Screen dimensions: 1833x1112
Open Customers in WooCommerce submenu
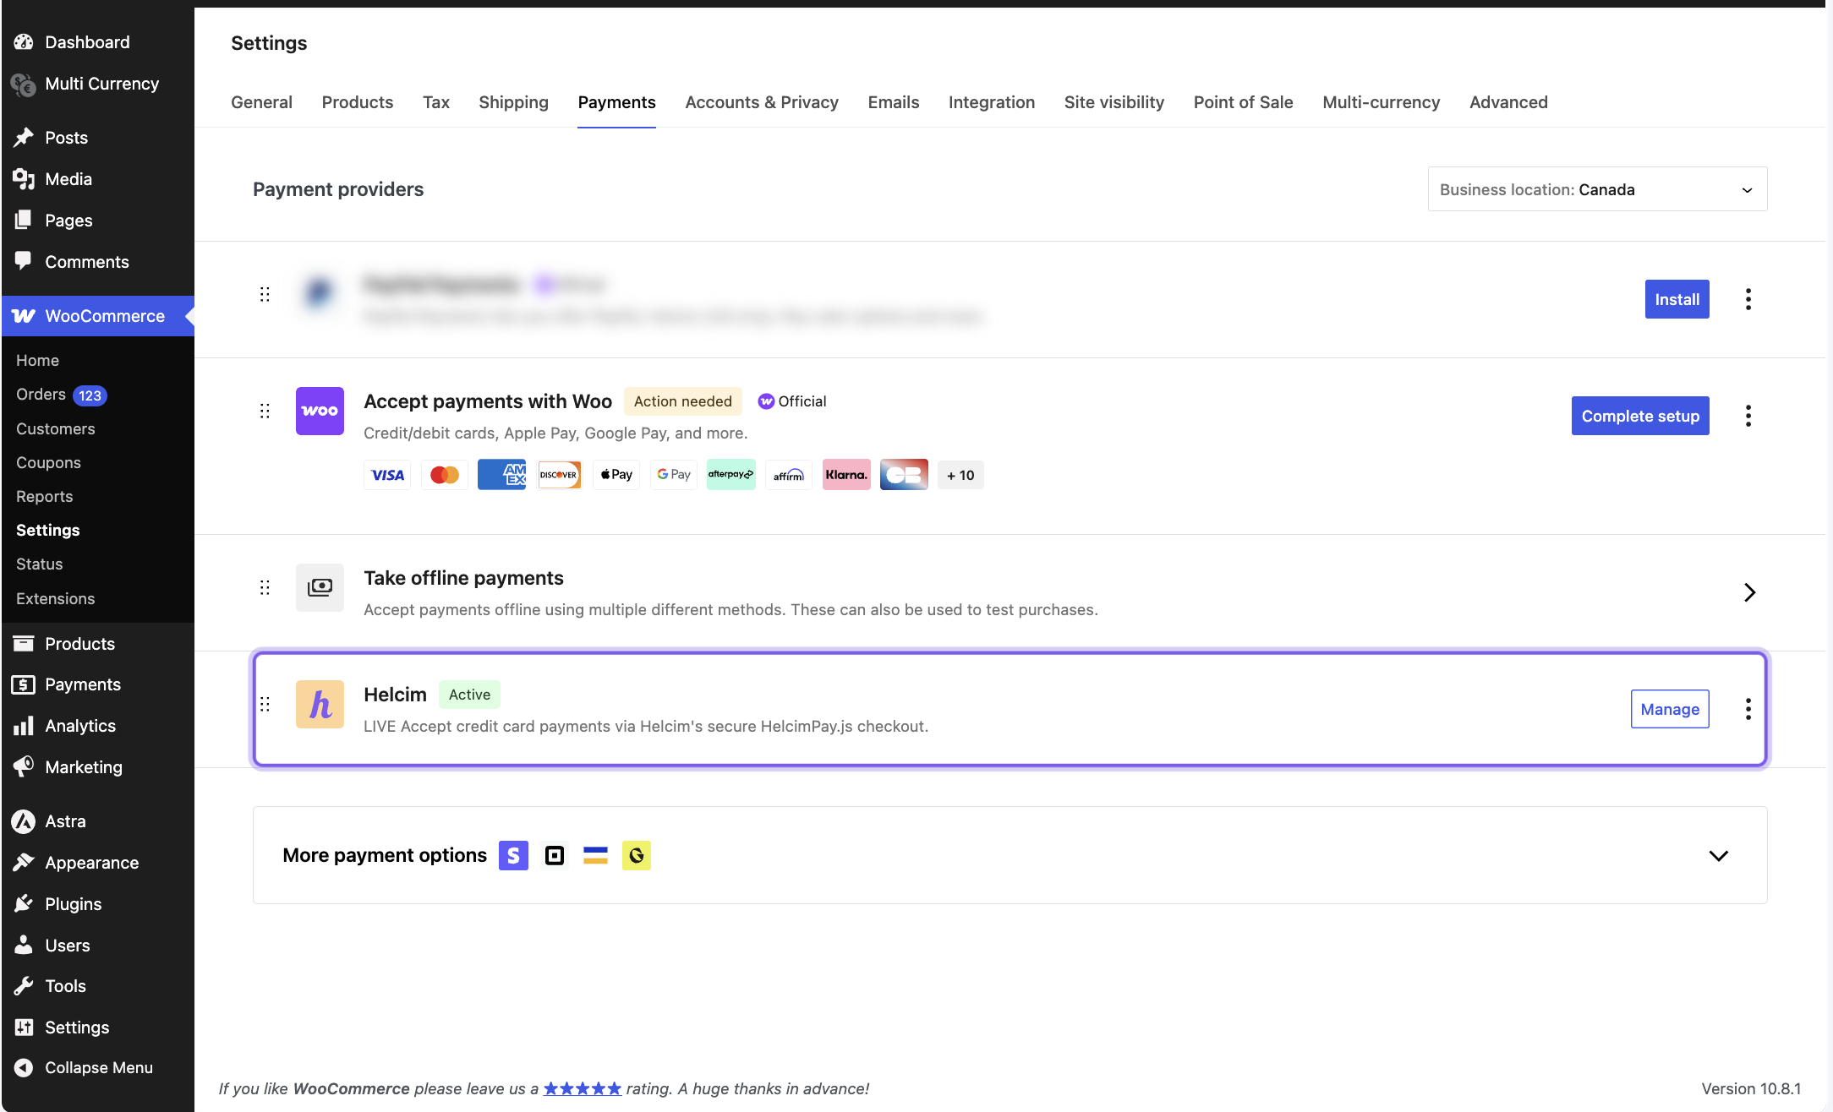point(55,428)
